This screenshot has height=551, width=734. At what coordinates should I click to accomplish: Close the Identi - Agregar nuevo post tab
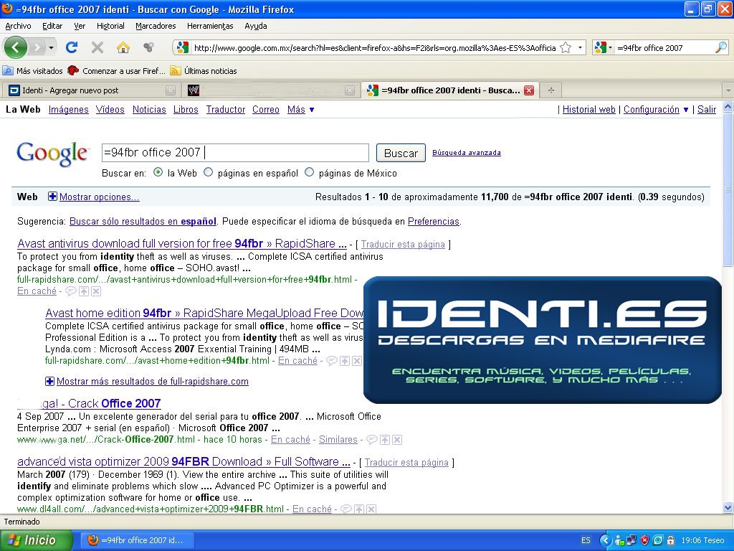(171, 90)
